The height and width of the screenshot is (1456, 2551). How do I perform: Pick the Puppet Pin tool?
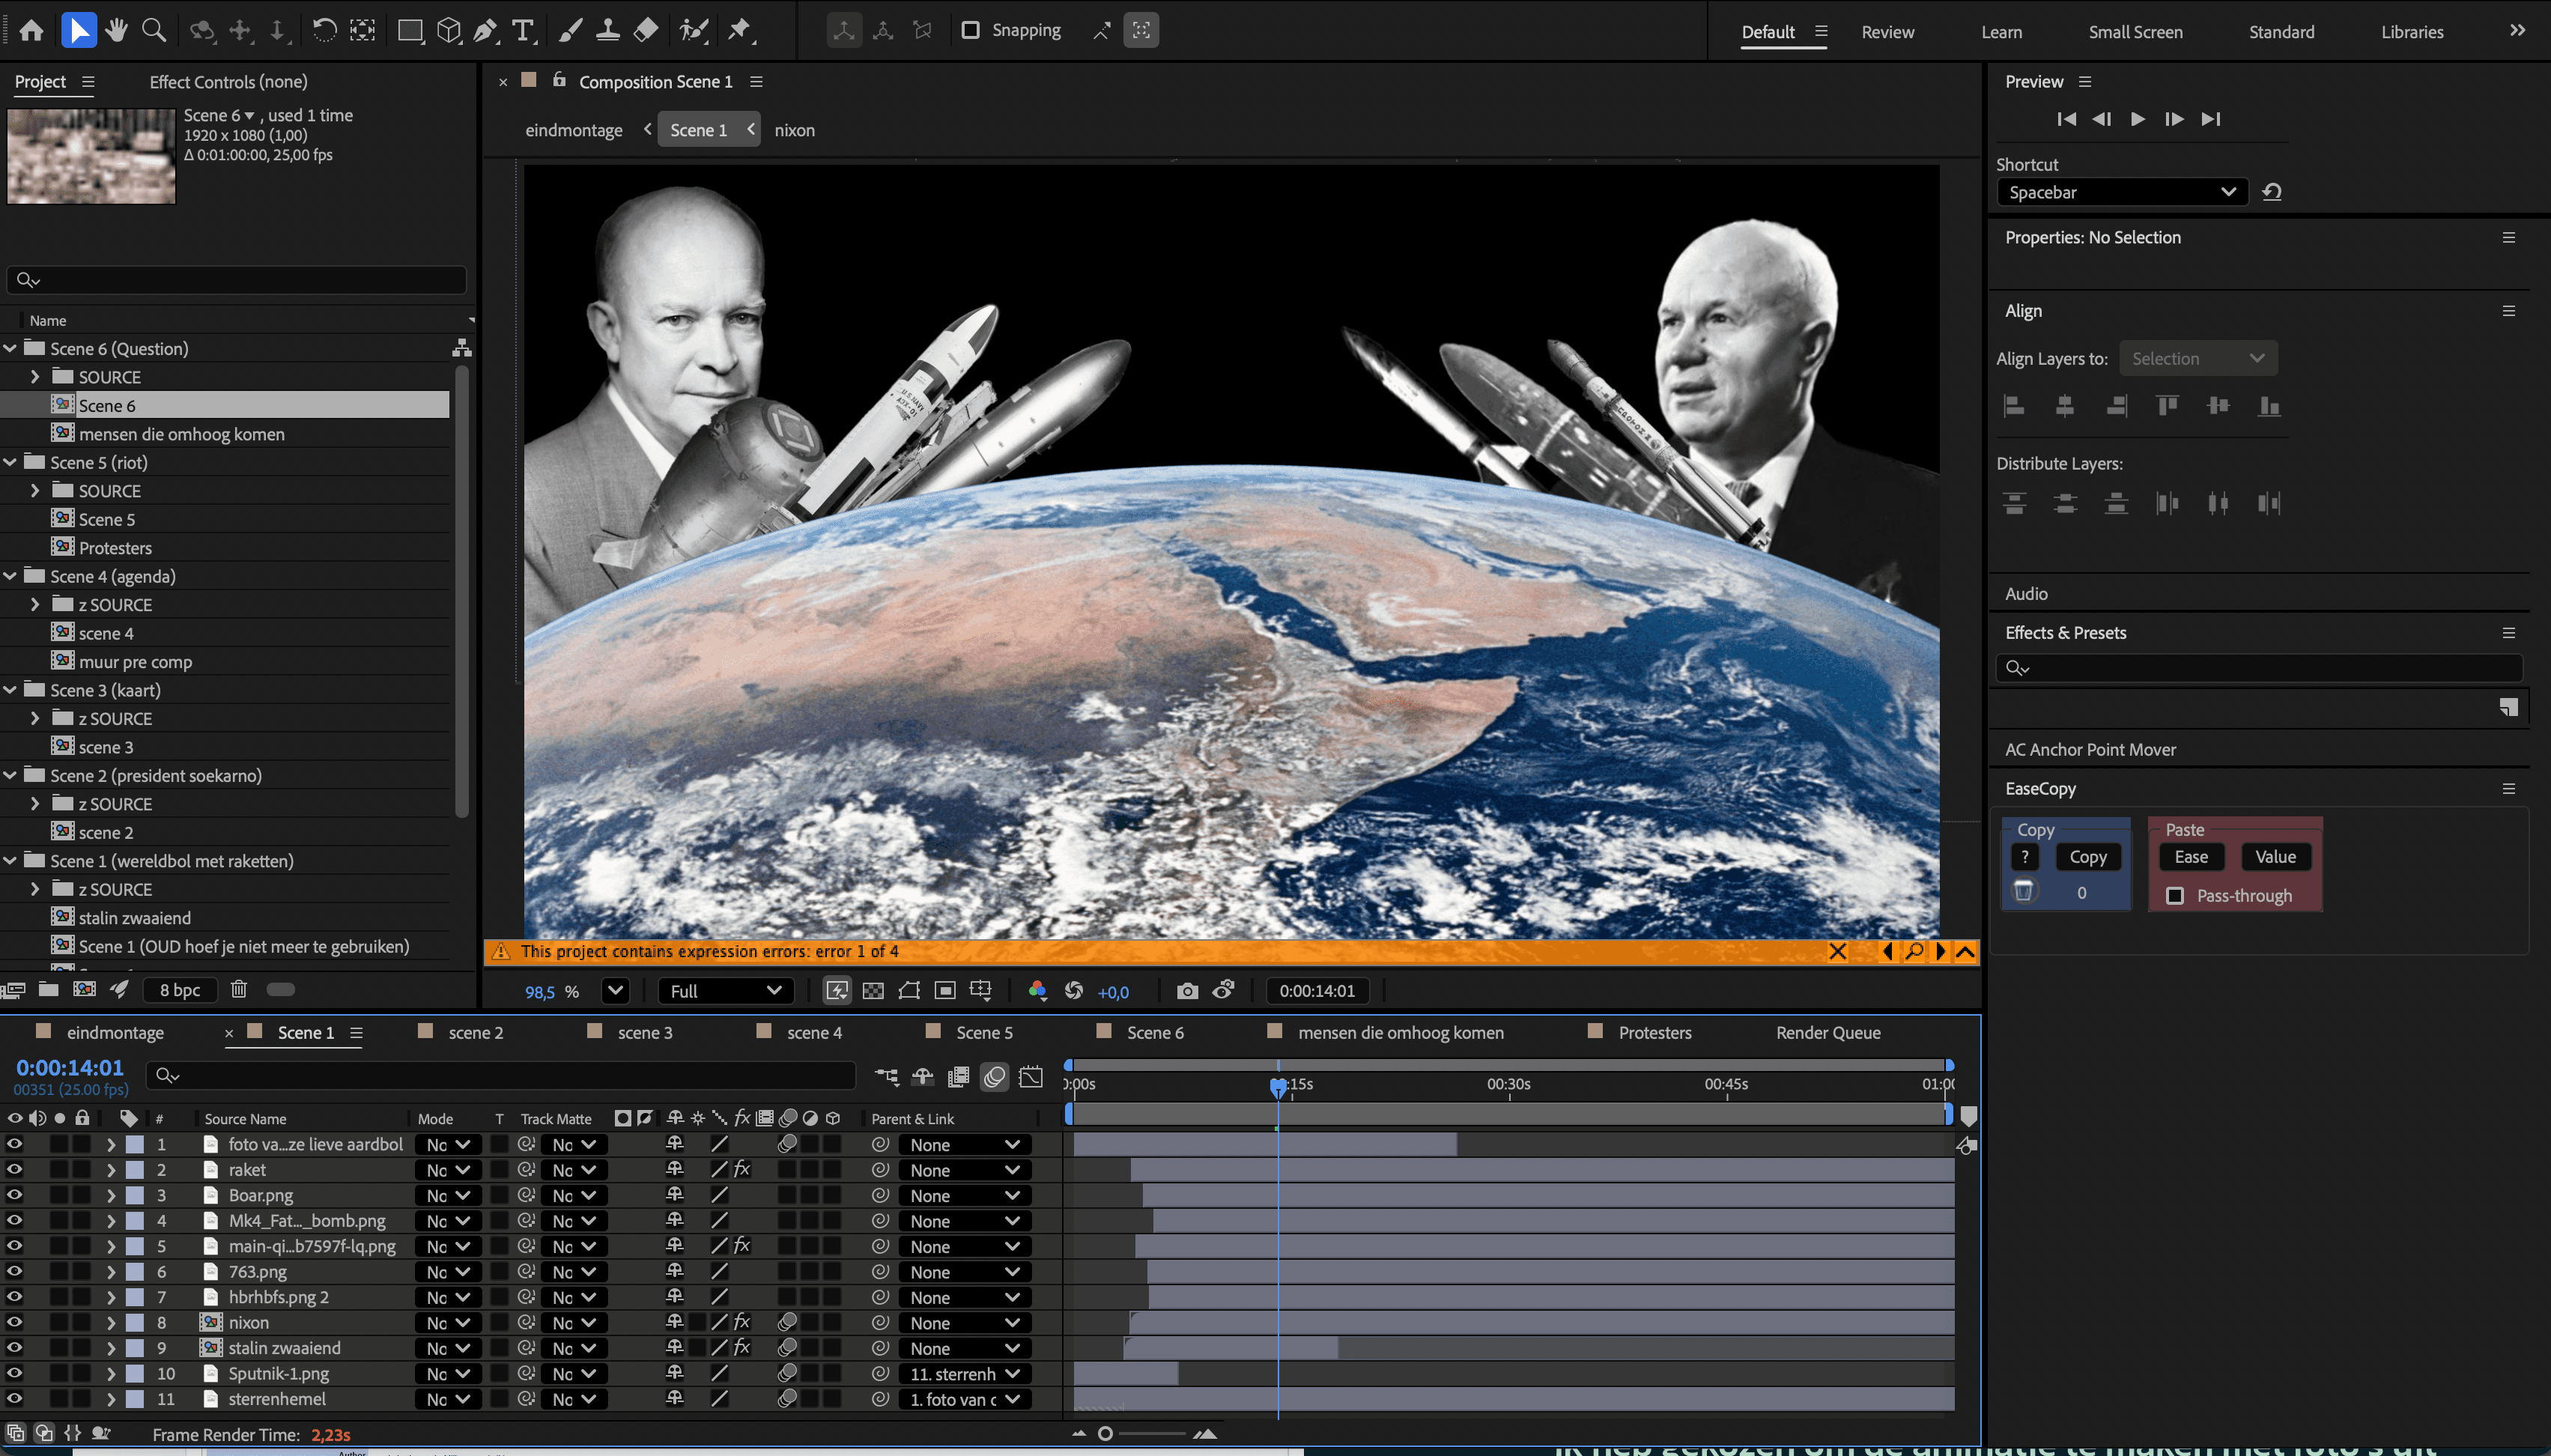[739, 30]
